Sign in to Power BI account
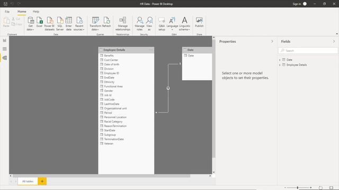 tap(300, 4)
